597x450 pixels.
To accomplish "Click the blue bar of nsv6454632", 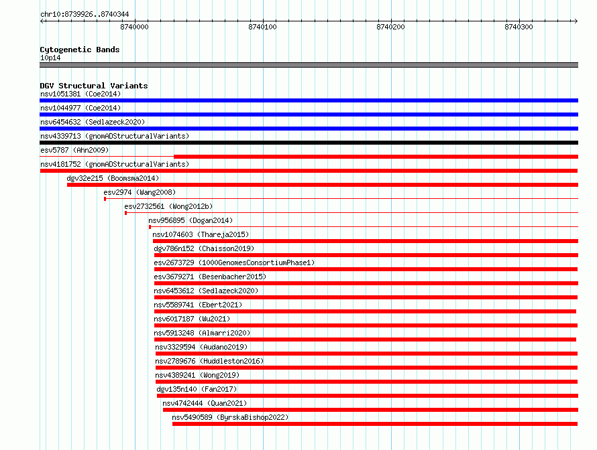I will pyautogui.click(x=309, y=129).
